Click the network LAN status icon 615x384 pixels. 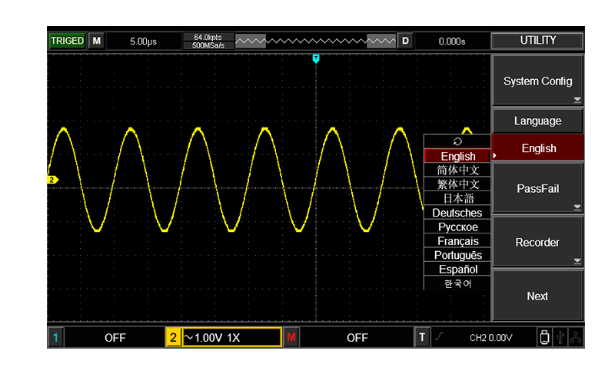click(x=575, y=337)
